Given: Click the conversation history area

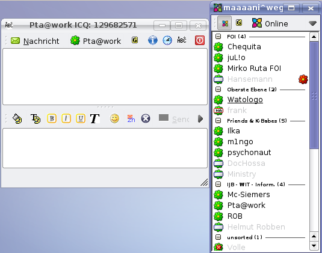Looking at the screenshot, I should click(x=105, y=77).
